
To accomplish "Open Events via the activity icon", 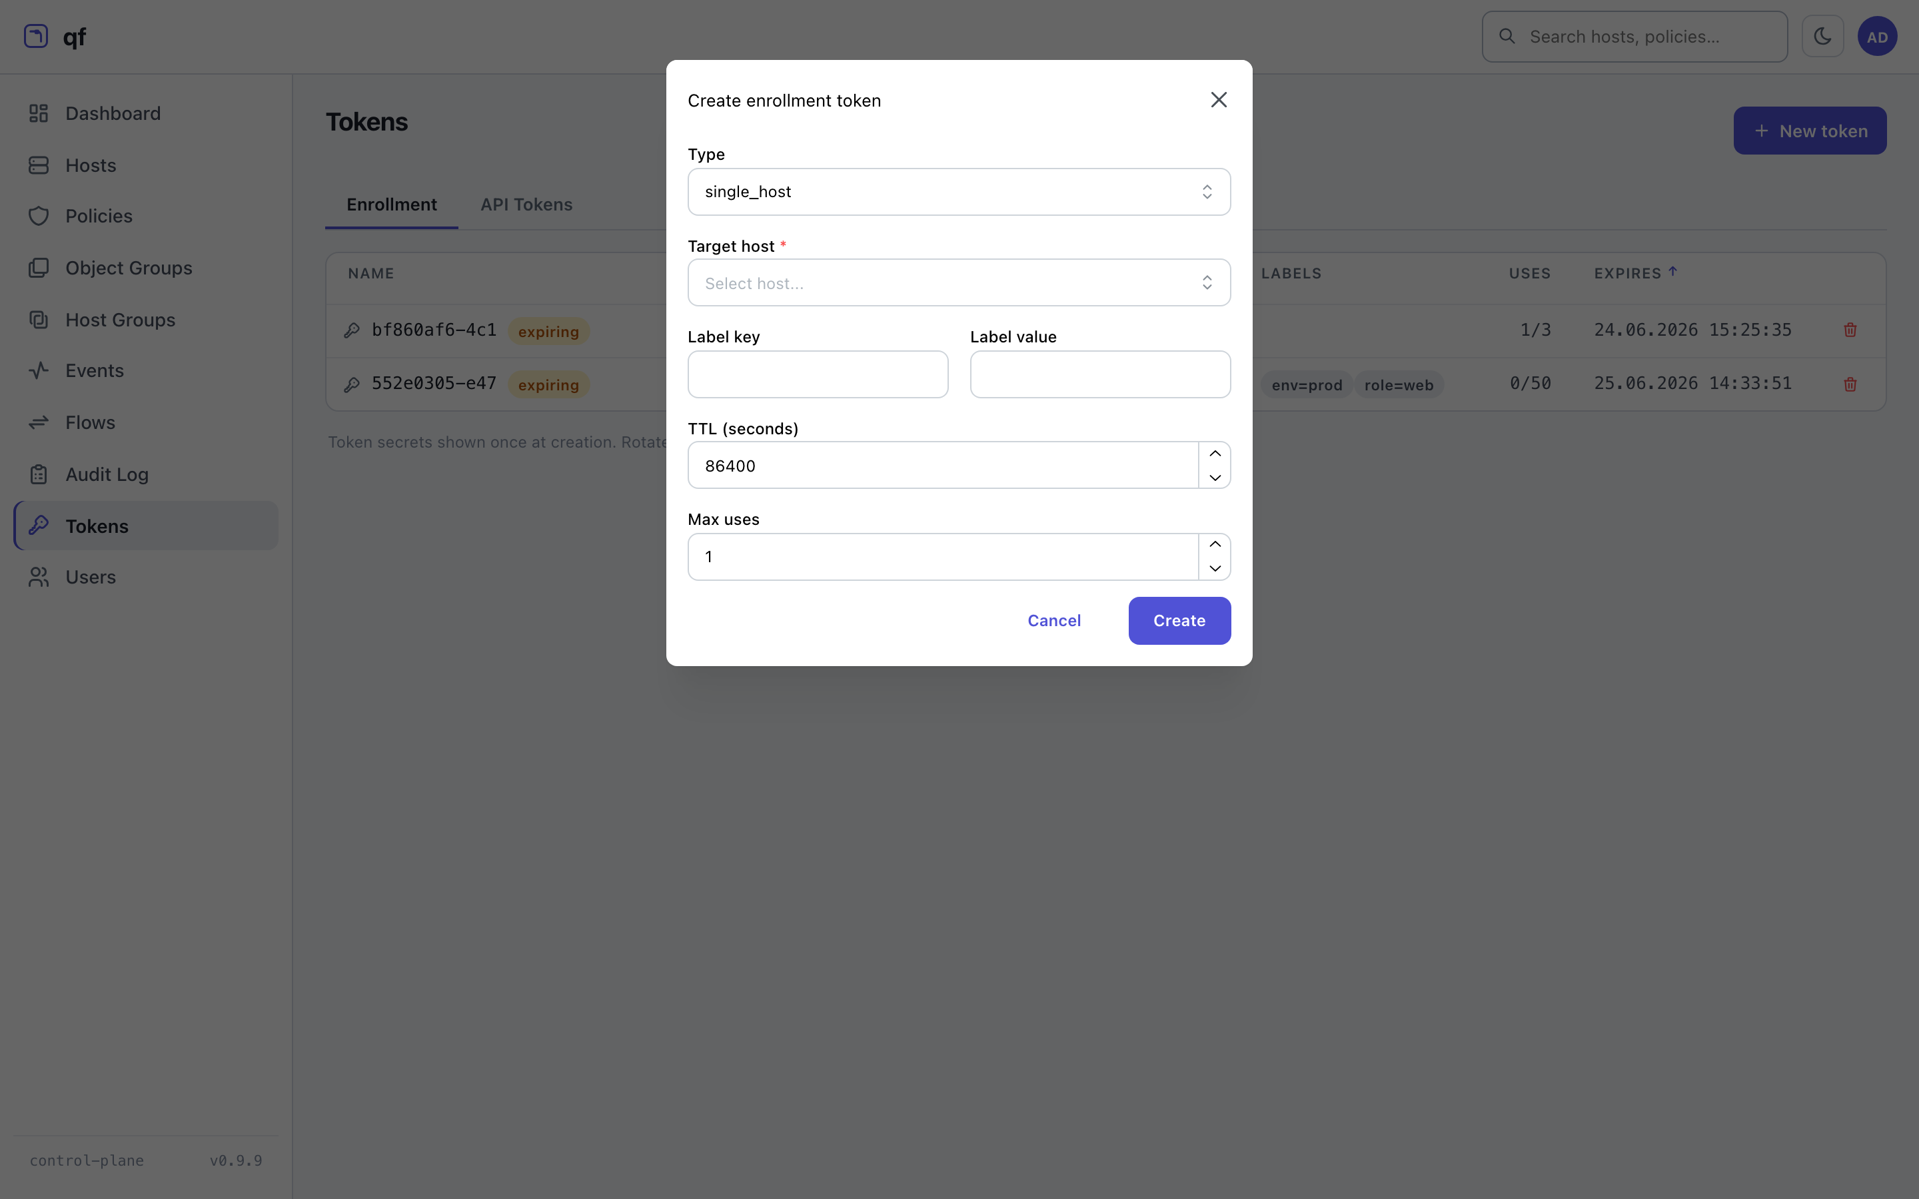I will tap(39, 370).
